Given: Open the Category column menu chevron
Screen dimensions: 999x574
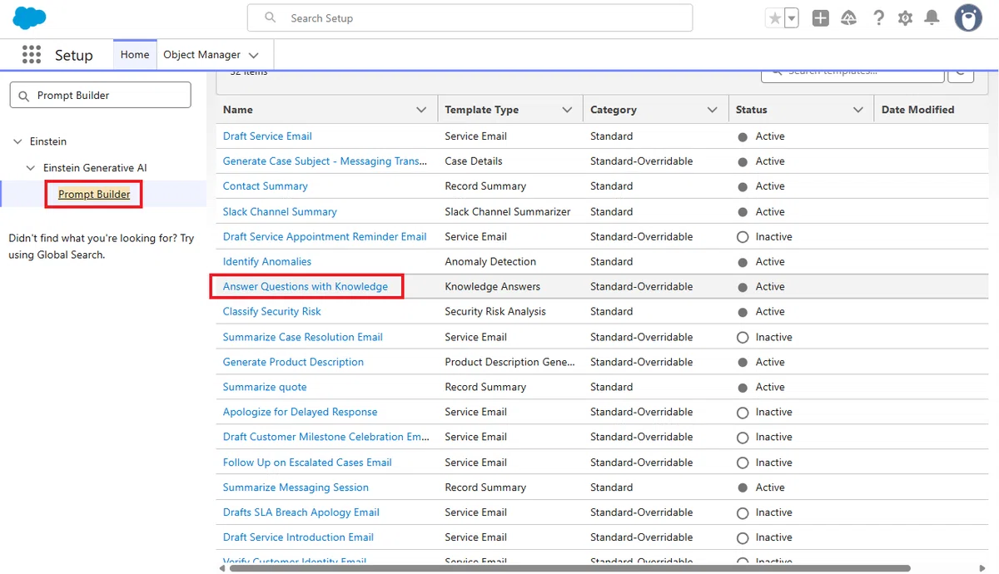Looking at the screenshot, I should tap(713, 110).
